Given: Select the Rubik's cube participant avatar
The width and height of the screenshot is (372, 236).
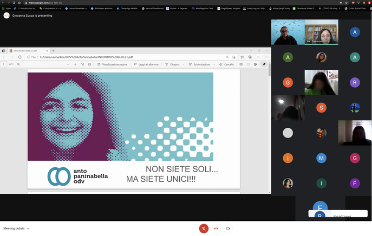Looking at the screenshot, I should (321, 133).
